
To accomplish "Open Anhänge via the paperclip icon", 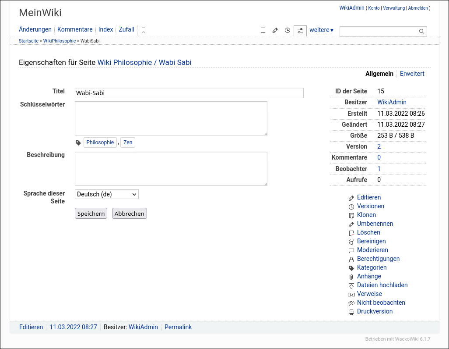I will 351,277.
